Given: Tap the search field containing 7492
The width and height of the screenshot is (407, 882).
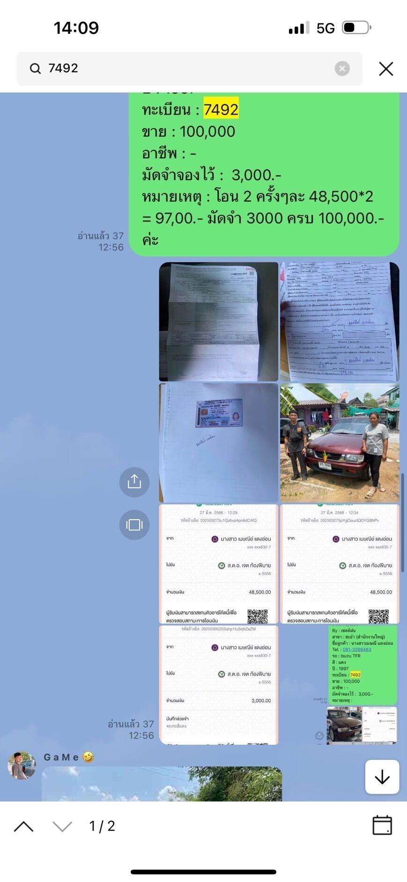Looking at the screenshot, I should point(187,69).
